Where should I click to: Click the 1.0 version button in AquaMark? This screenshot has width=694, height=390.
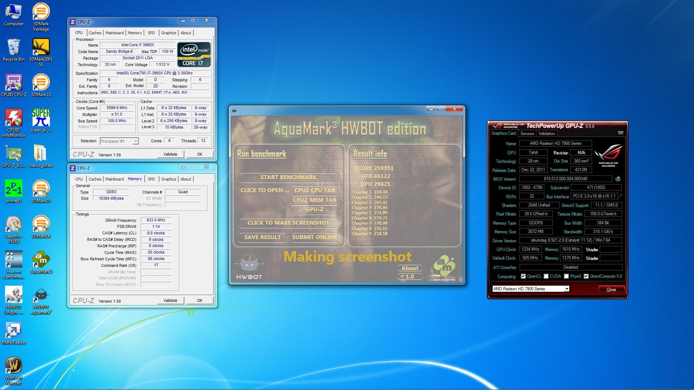(x=410, y=277)
